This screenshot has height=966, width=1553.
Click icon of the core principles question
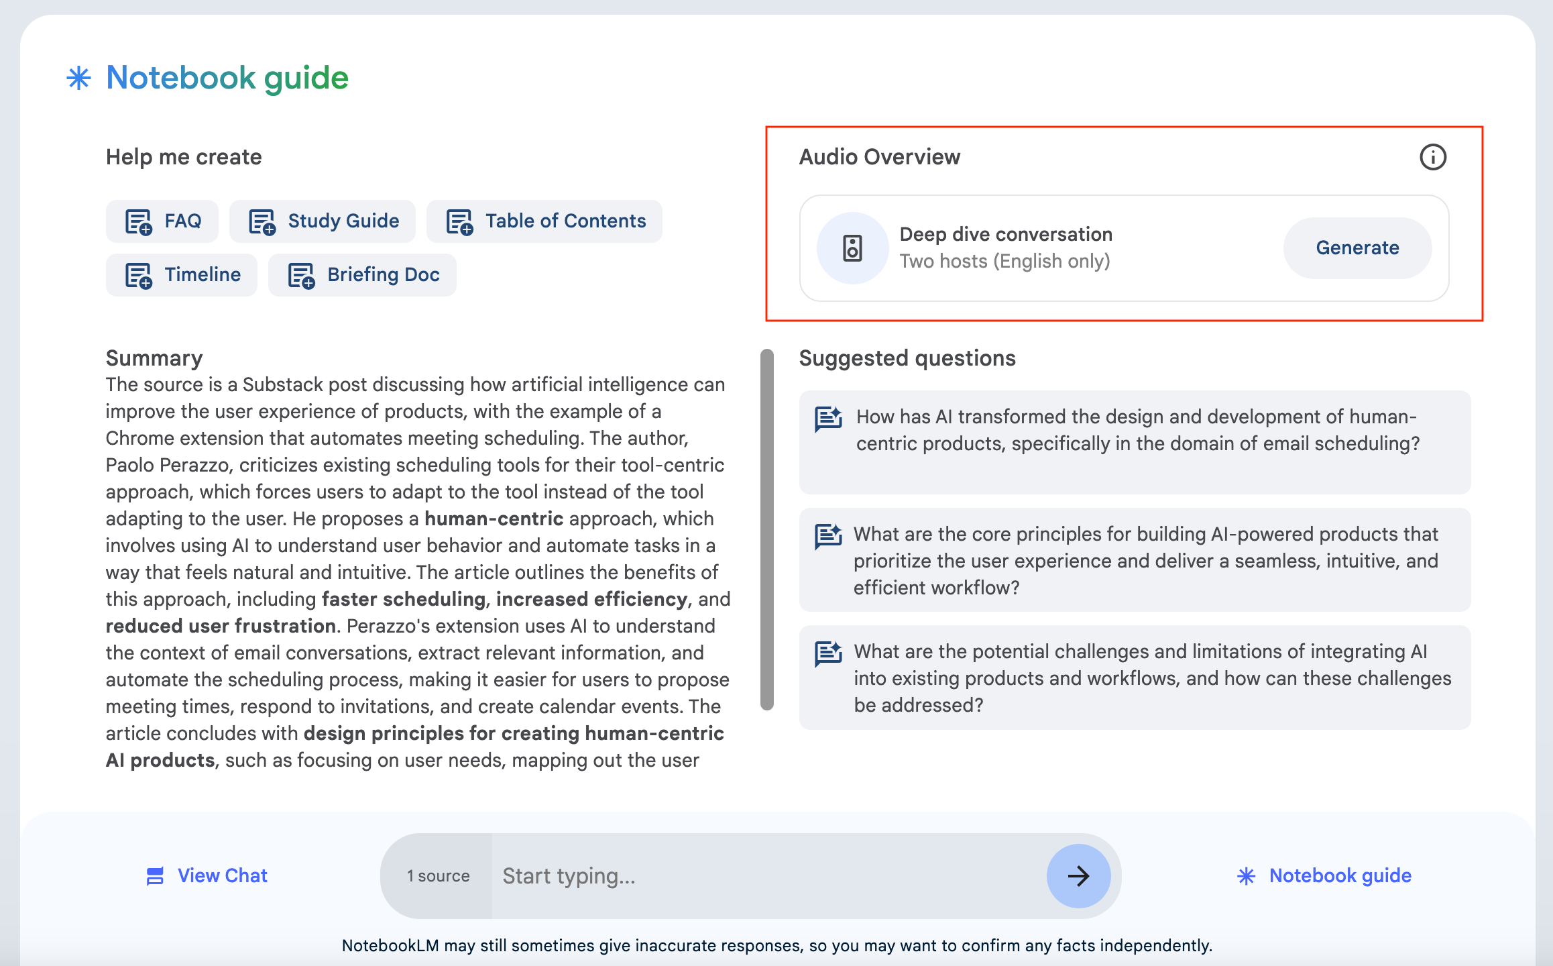pos(828,536)
